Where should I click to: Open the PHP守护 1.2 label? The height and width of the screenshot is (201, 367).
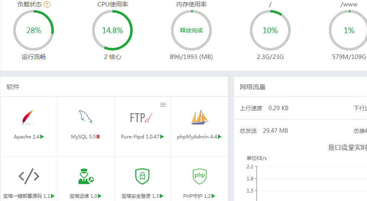tap(197, 196)
